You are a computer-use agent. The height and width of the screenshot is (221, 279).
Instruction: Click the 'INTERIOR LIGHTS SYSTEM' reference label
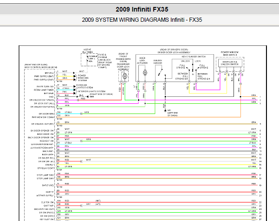(x=91, y=91)
